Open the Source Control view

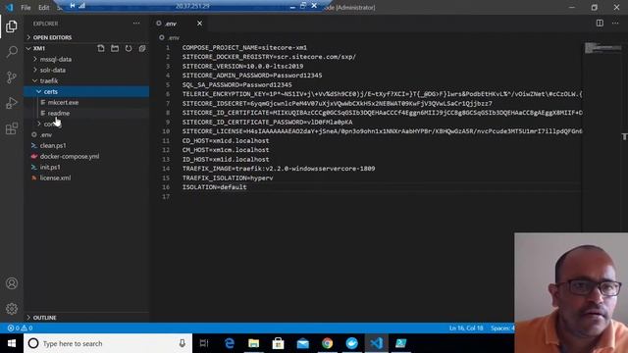click(x=12, y=77)
